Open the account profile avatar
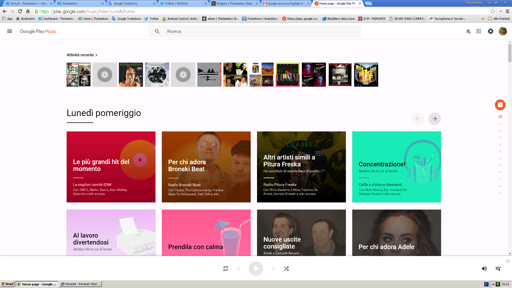Viewport: 512px width, 288px height. point(502,31)
